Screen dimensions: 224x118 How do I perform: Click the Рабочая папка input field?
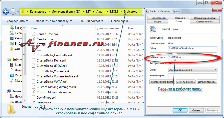coord(193,57)
